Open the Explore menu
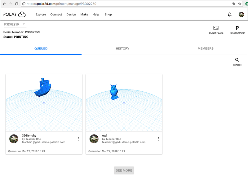The height and width of the screenshot is (176, 248). click(x=41, y=15)
